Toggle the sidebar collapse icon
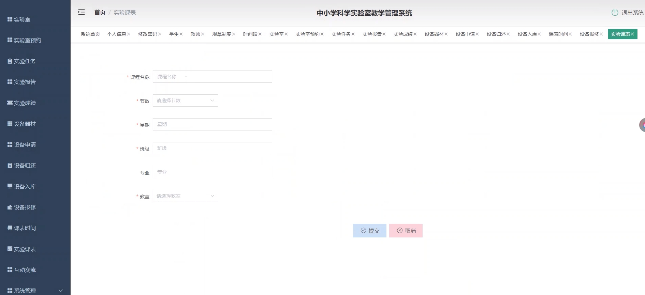 coord(82,12)
